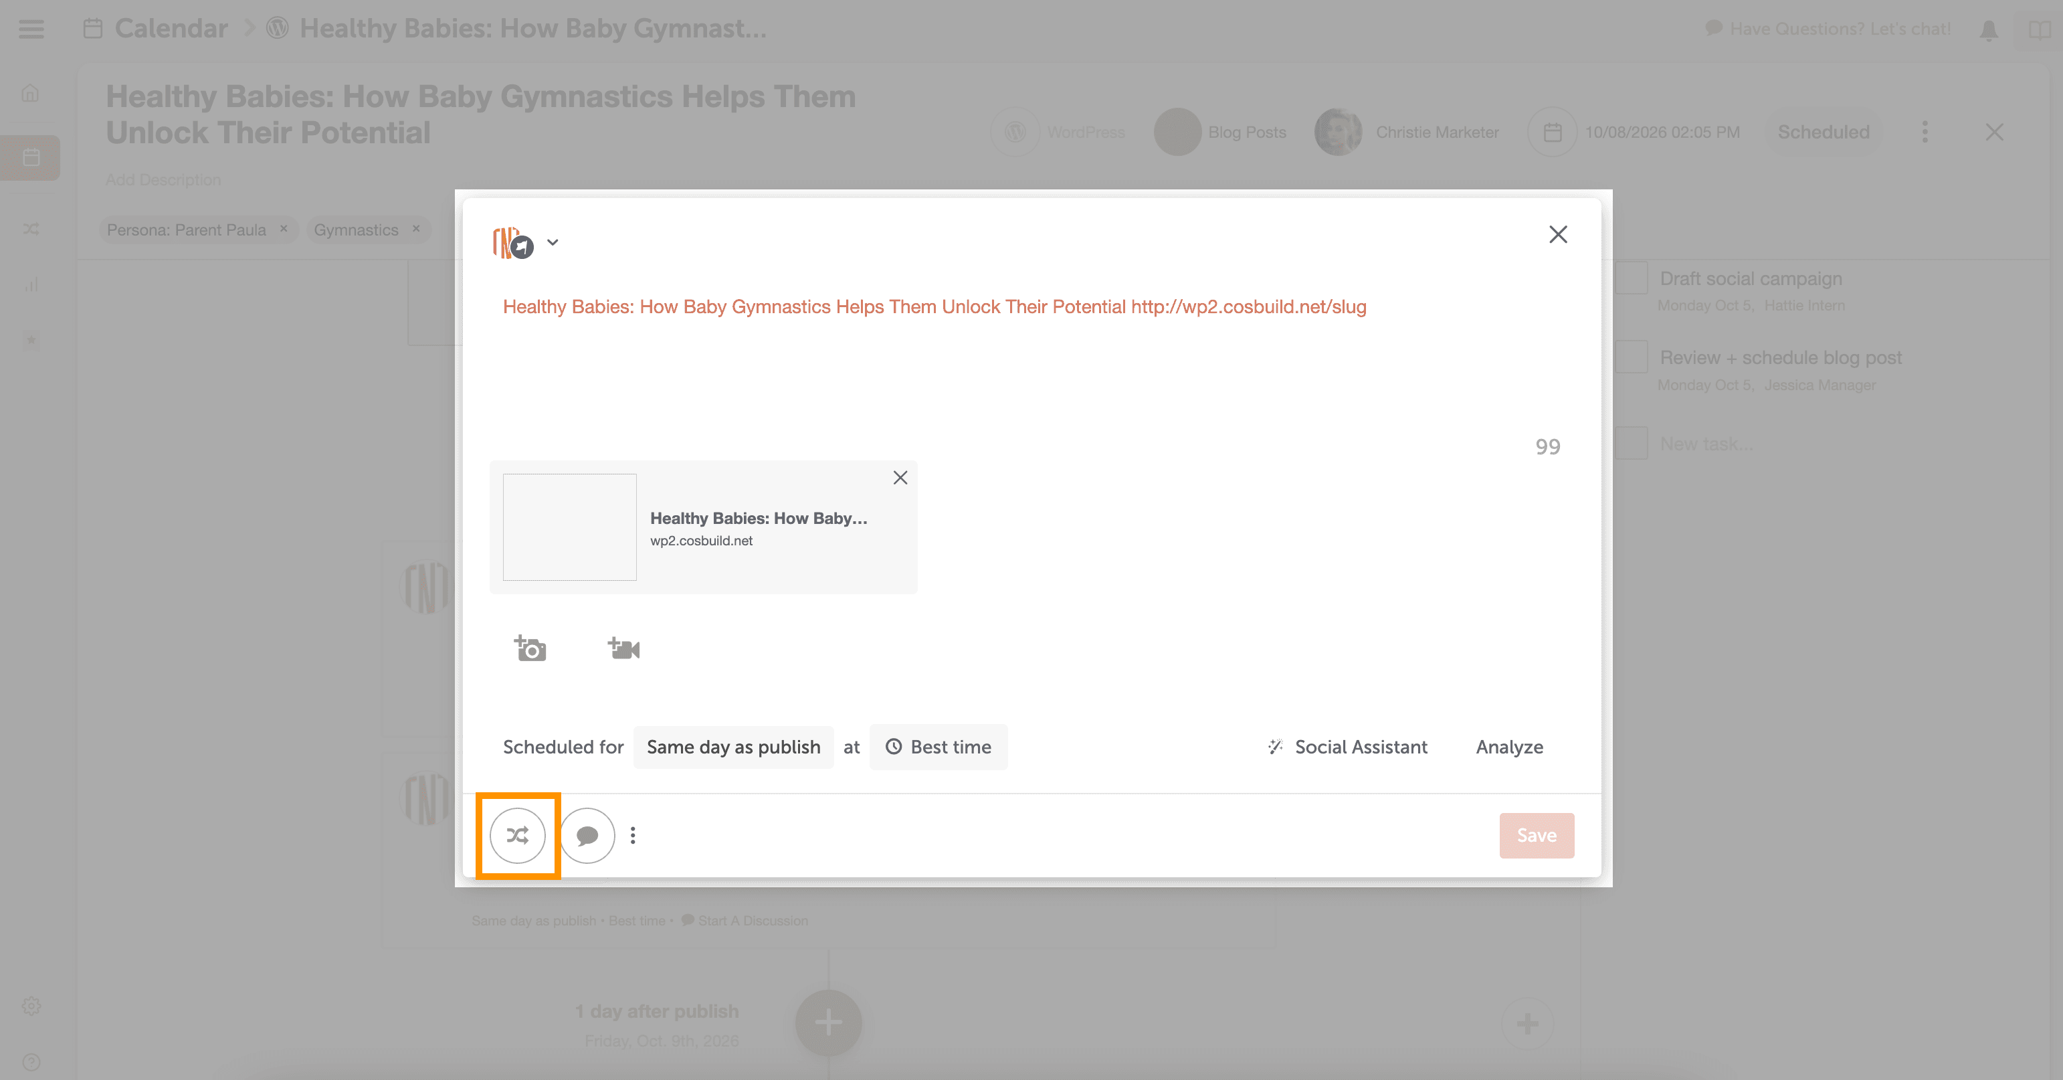The image size is (2063, 1080).
Task: Go to Calendar in the breadcrumb
Action: point(171,29)
